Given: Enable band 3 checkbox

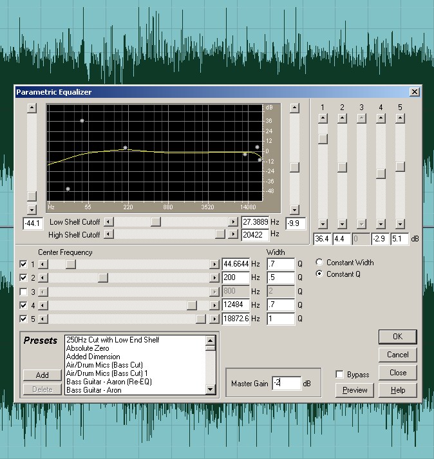Looking at the screenshot, I should pos(24,291).
